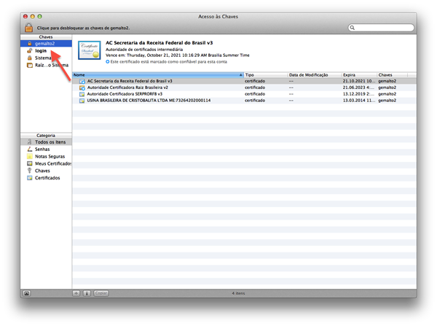The width and height of the screenshot is (437, 326).
Task: Click certificate icon of AC Secretaria row
Action: click(x=82, y=81)
